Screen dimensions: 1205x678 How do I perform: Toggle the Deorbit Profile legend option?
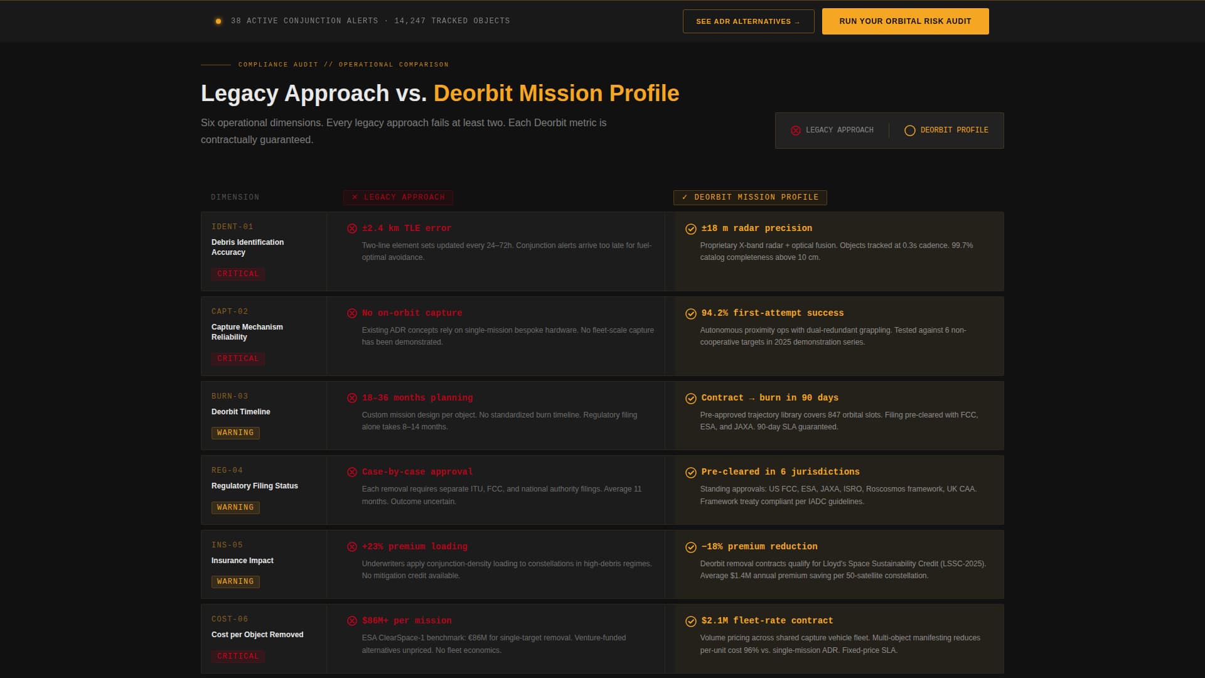coord(946,131)
